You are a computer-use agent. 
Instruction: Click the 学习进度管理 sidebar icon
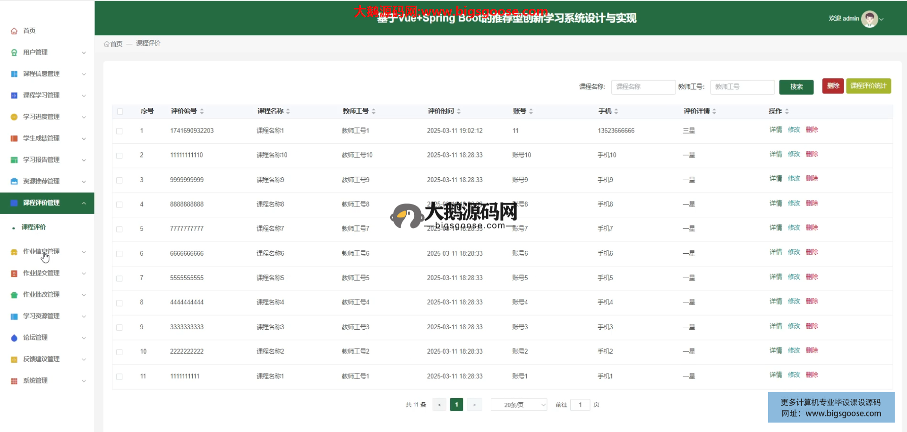14,117
